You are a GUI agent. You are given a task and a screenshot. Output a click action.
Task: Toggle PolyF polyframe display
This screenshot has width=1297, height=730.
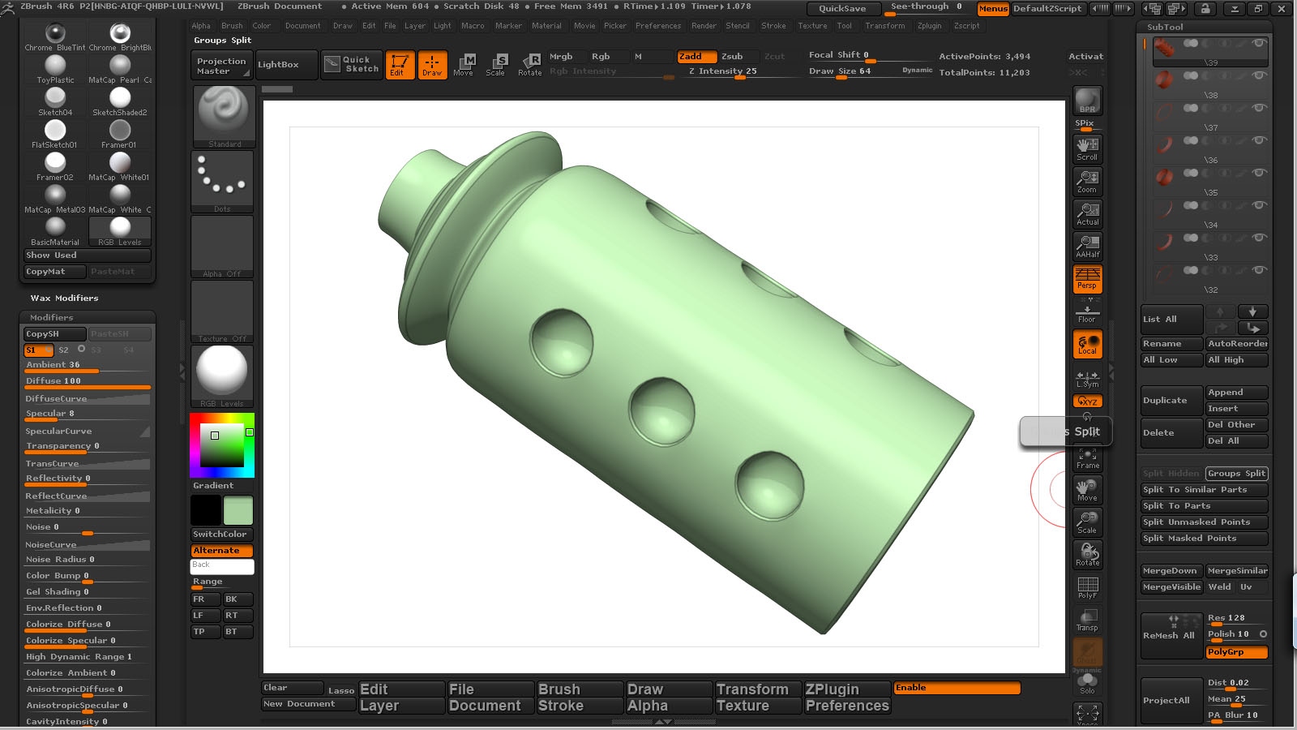click(x=1087, y=587)
